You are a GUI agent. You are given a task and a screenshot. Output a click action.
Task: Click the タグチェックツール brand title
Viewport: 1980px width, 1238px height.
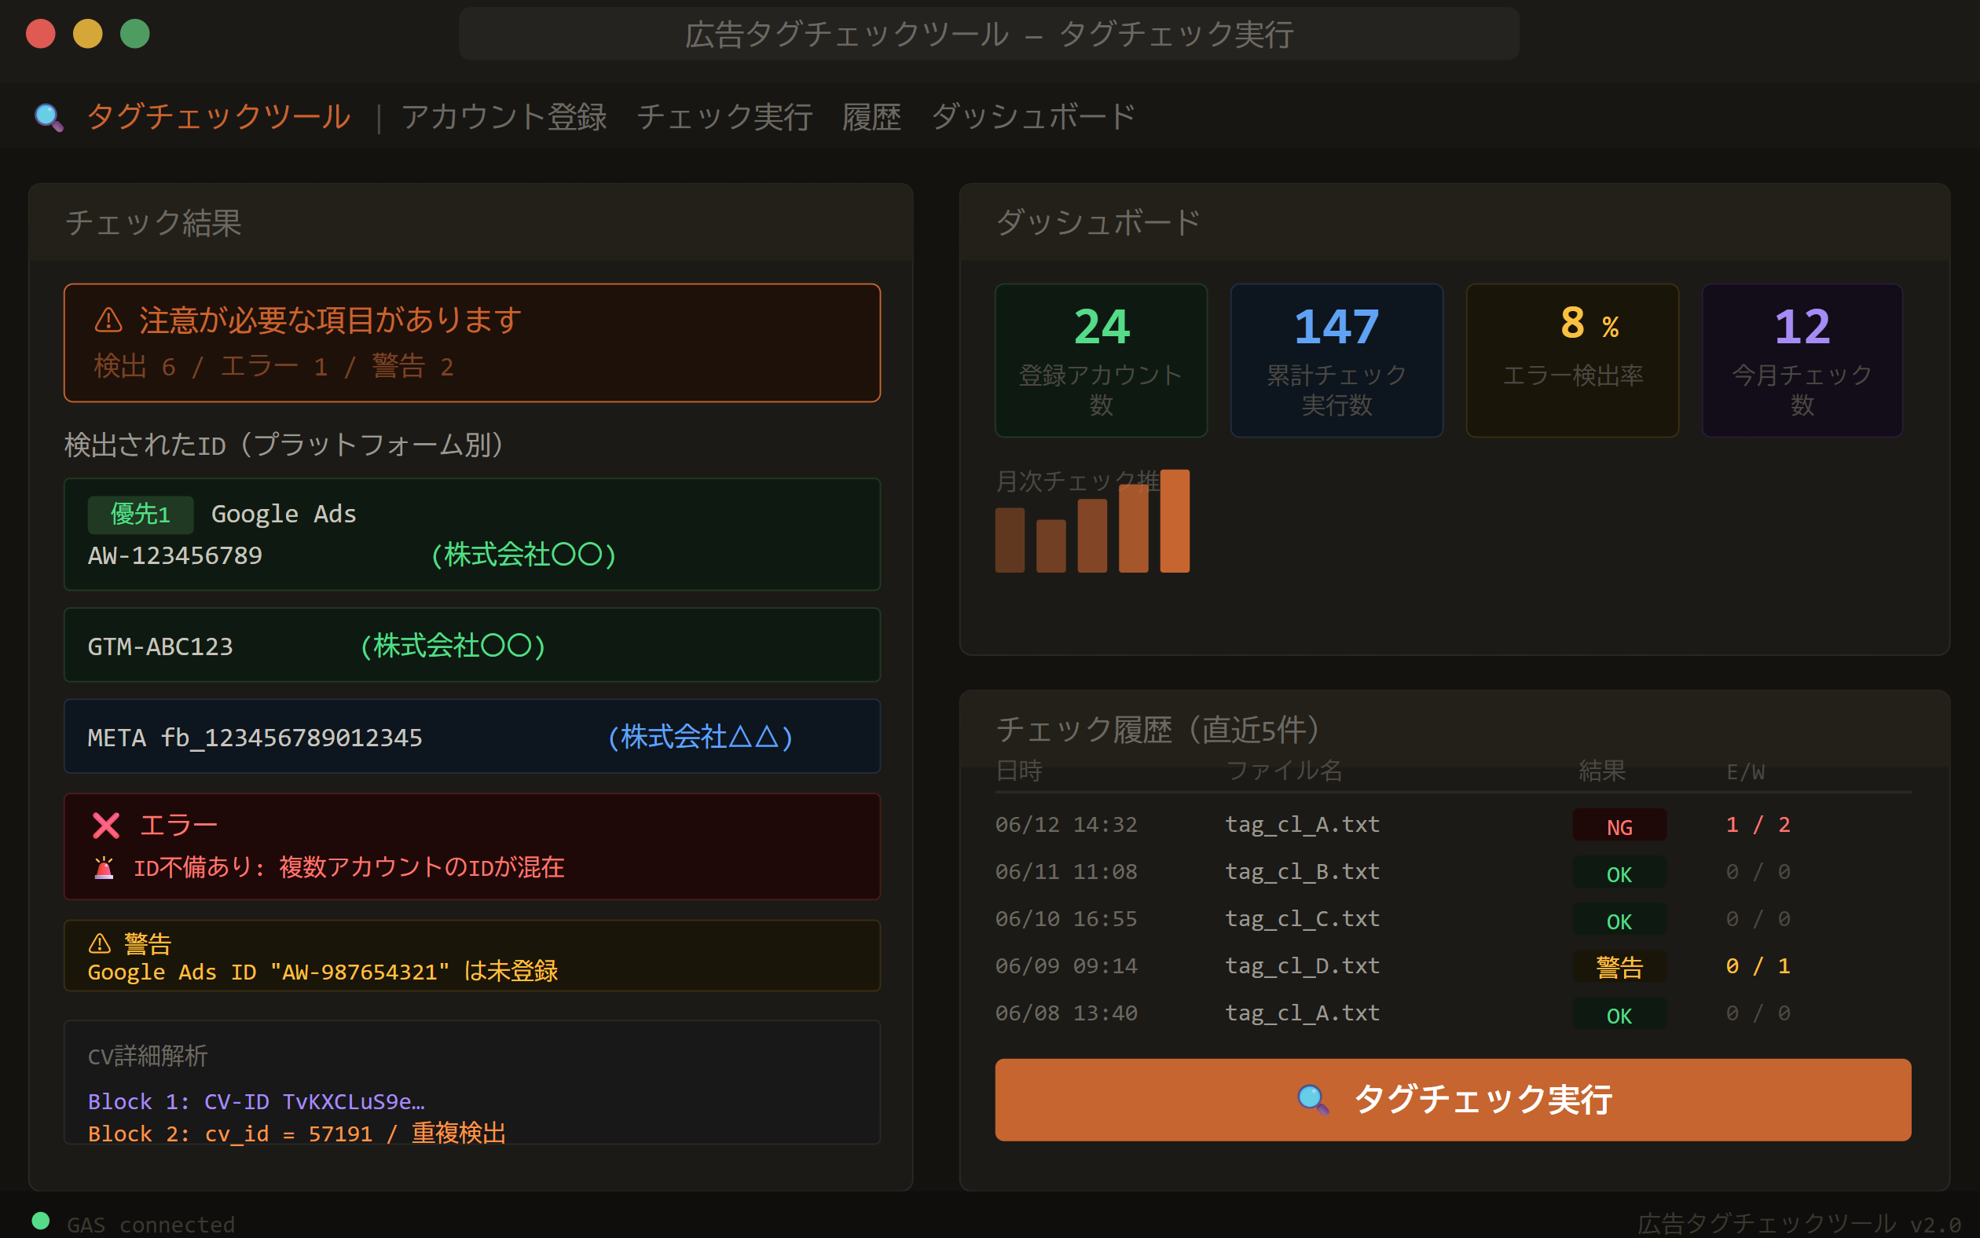218,117
